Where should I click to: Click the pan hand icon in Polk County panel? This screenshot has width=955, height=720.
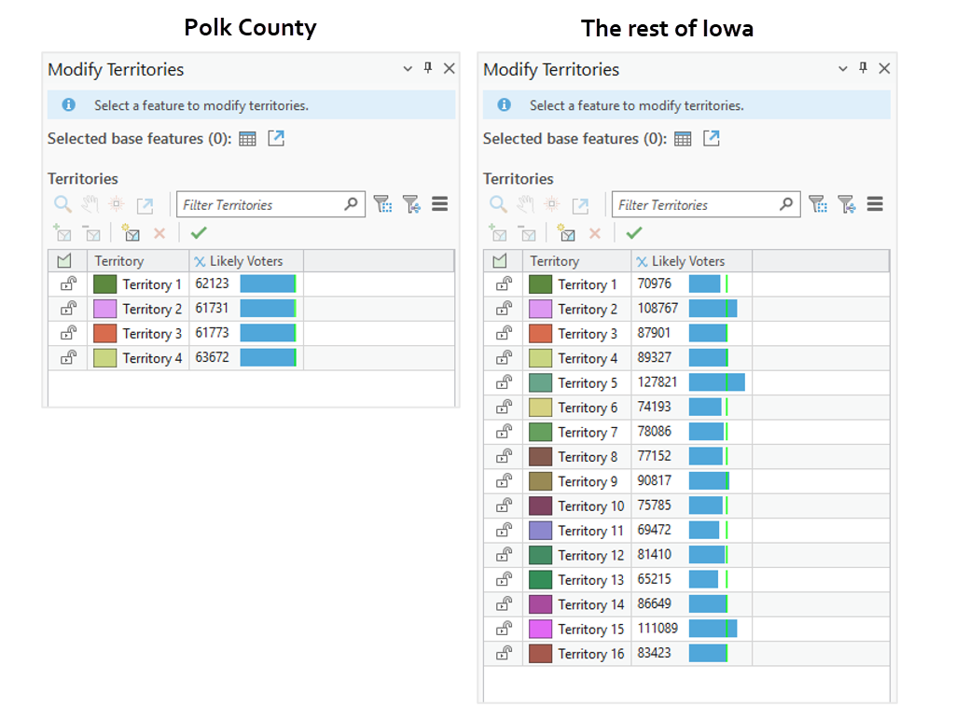[x=90, y=204]
